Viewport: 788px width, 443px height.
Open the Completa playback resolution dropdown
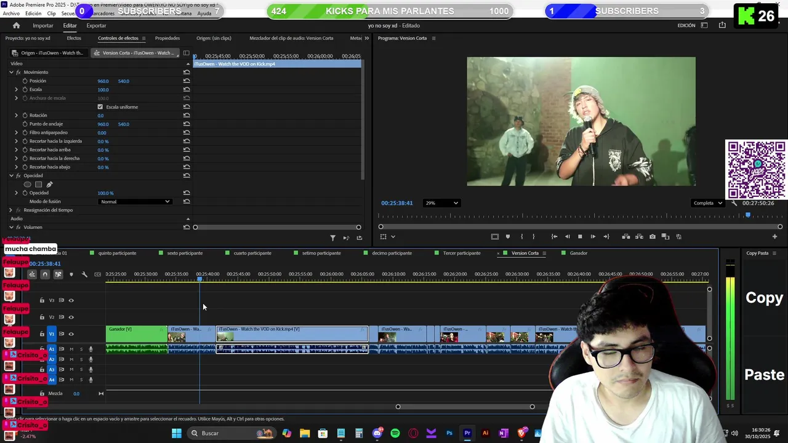pos(707,203)
